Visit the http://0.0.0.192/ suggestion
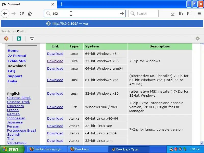 102,23
